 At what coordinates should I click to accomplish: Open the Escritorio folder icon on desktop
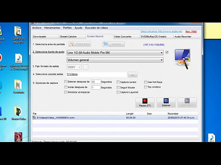click(19, 87)
